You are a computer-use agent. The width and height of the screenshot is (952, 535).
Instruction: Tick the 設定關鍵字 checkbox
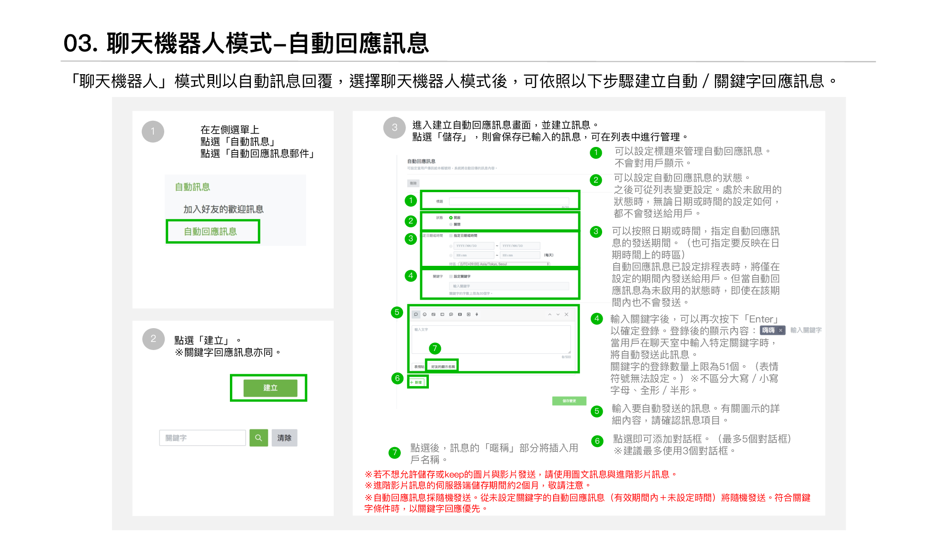(x=451, y=276)
